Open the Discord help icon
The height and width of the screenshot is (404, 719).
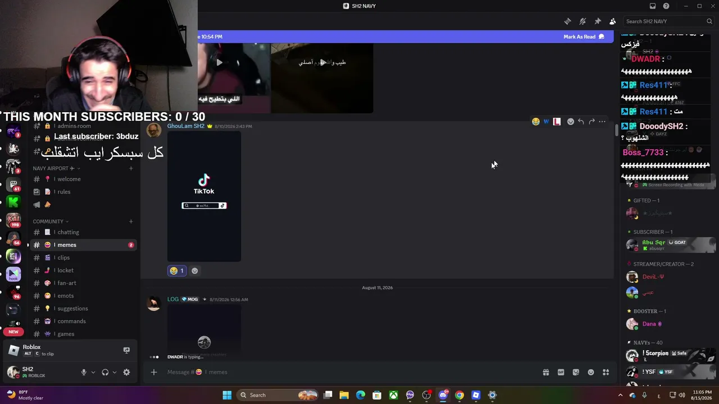(x=666, y=6)
